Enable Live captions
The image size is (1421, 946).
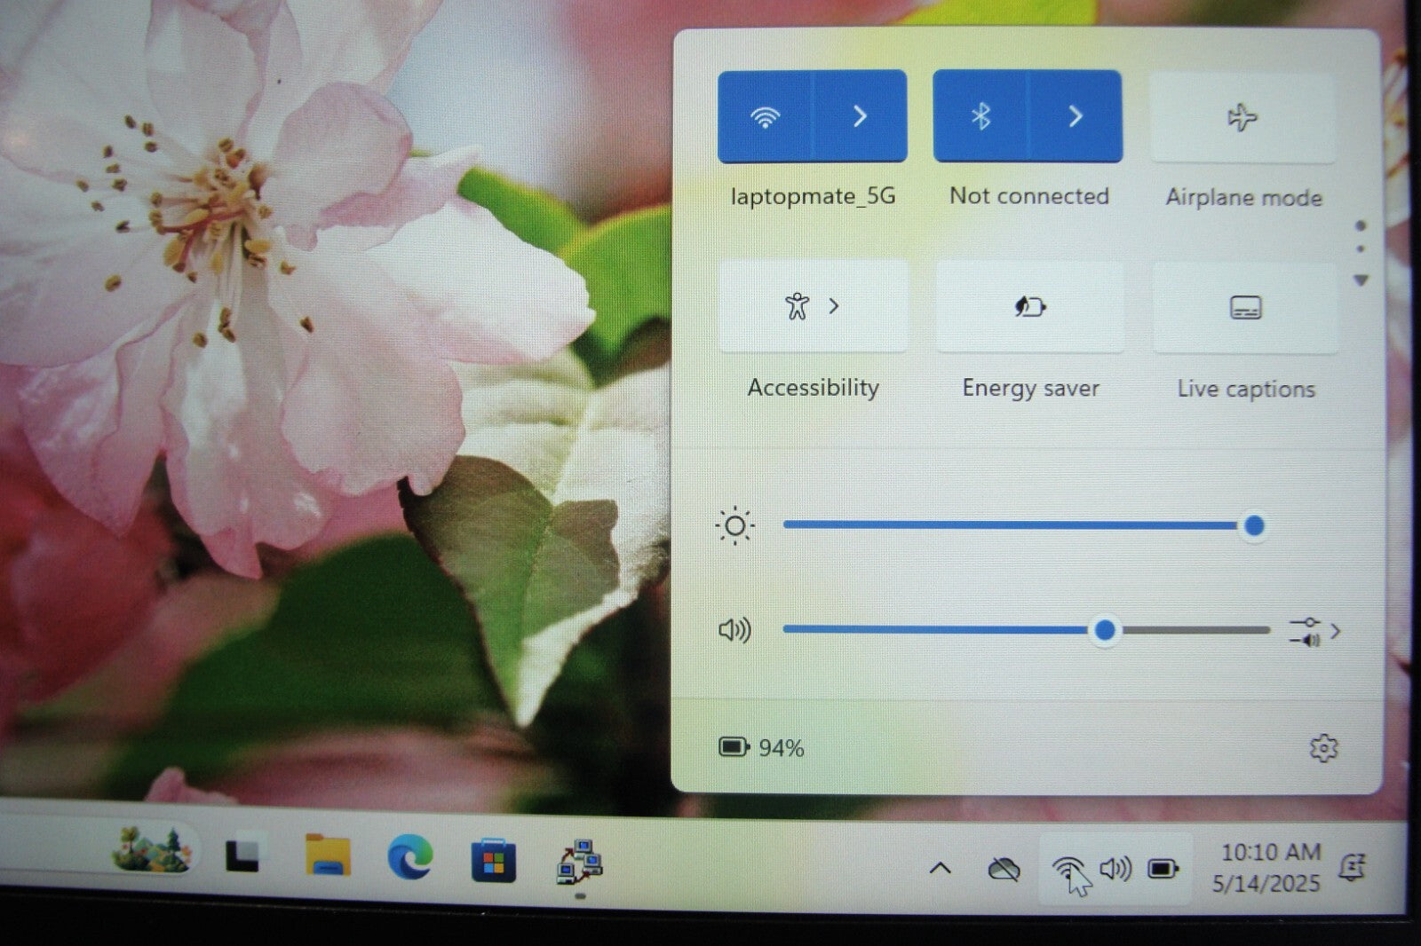pyautogui.click(x=1245, y=309)
